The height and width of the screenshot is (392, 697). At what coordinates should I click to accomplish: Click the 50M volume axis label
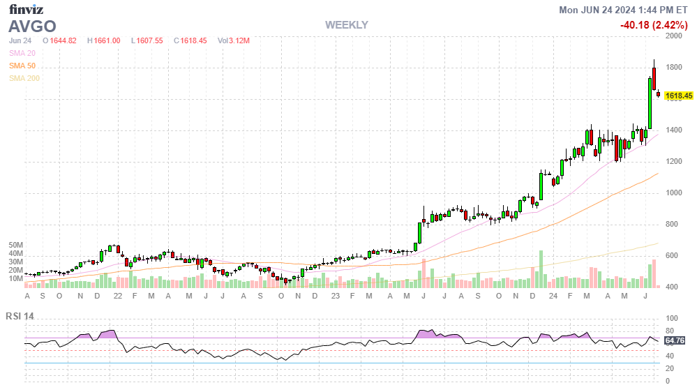(15, 246)
